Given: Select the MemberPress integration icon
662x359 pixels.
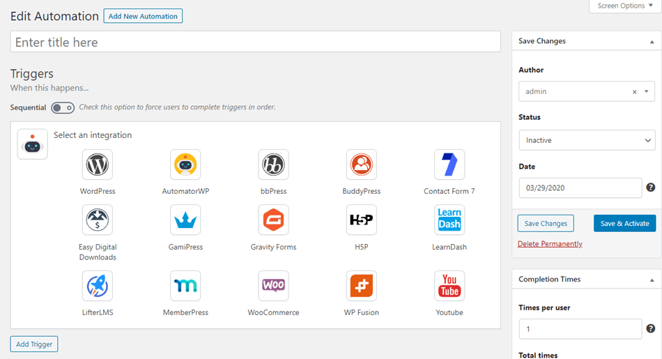Looking at the screenshot, I should (x=185, y=286).
